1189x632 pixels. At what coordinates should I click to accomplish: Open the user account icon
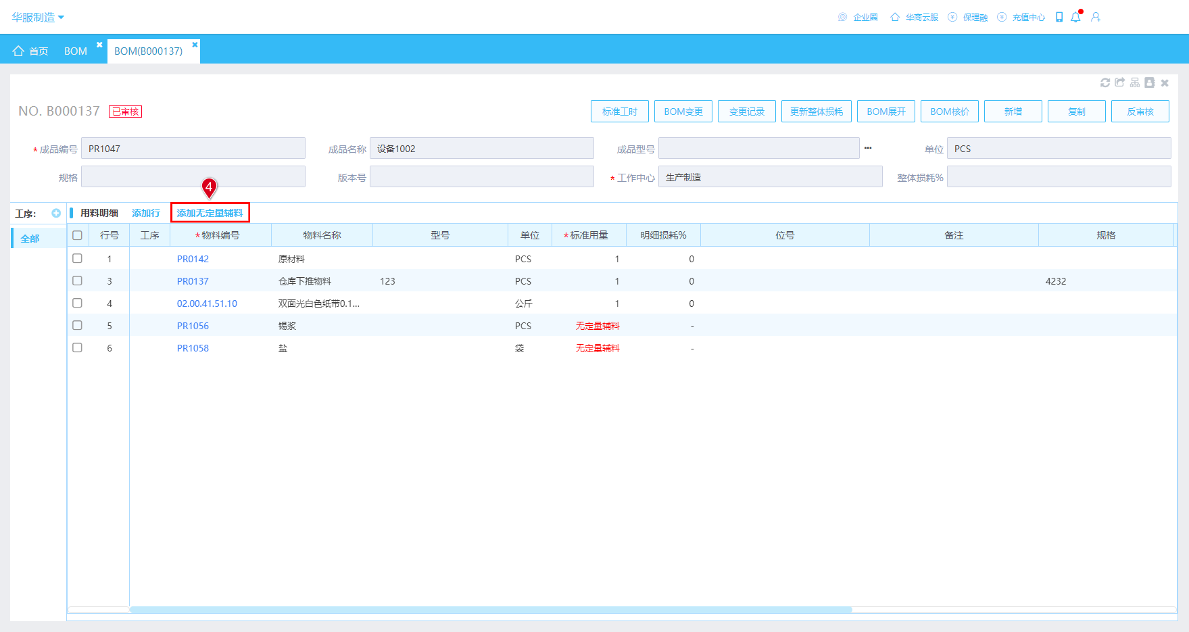[x=1096, y=17]
